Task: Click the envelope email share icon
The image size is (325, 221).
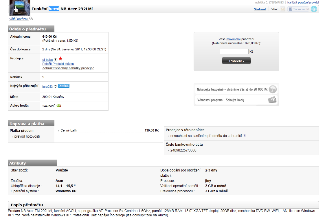Action: (x=283, y=9)
